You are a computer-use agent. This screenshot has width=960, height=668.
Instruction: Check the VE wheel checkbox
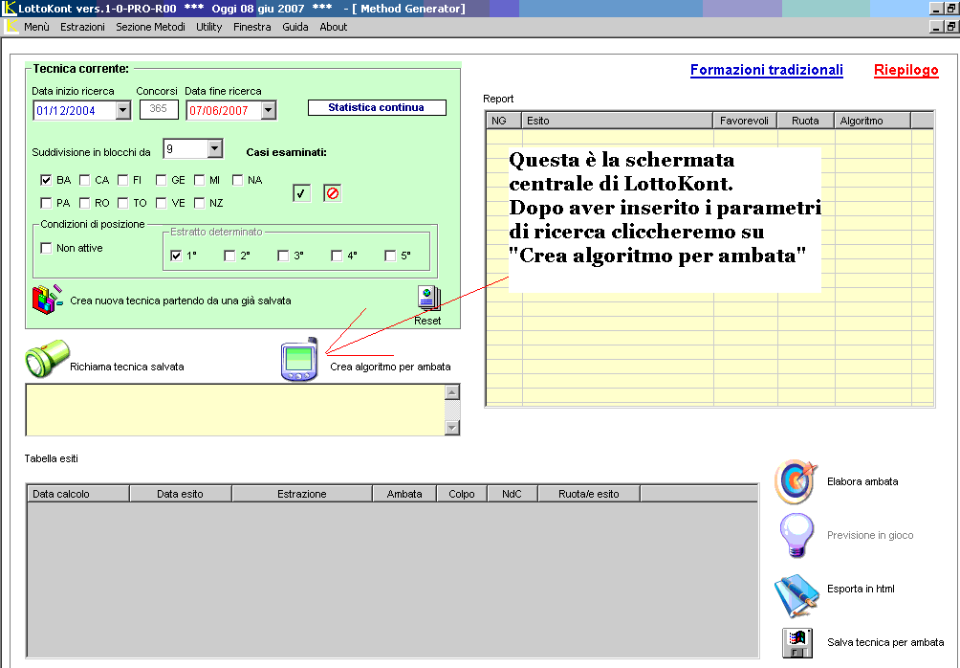pyautogui.click(x=161, y=203)
